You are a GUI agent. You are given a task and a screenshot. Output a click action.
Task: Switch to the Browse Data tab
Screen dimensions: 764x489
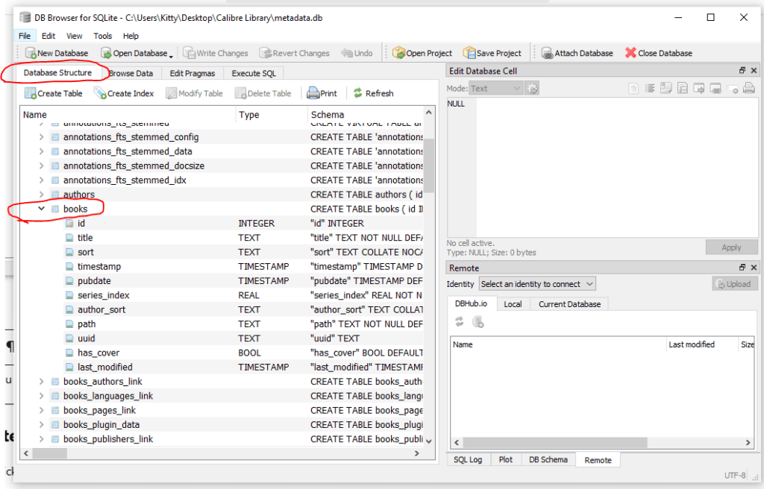131,73
